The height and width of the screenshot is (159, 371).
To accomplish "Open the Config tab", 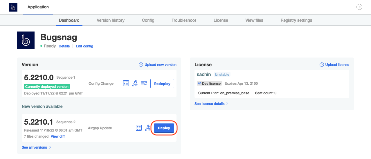I will coord(148,20).
